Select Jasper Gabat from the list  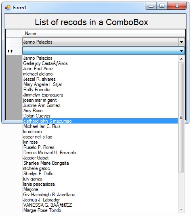click(x=100, y=158)
